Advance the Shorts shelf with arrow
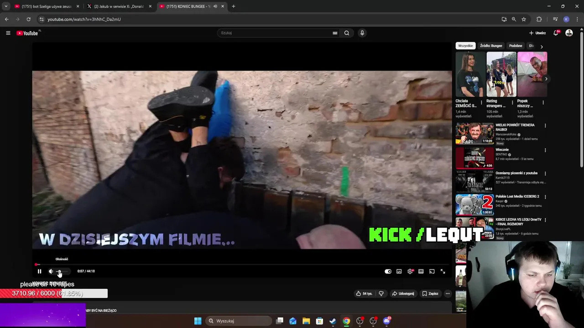584x328 pixels. point(546,79)
